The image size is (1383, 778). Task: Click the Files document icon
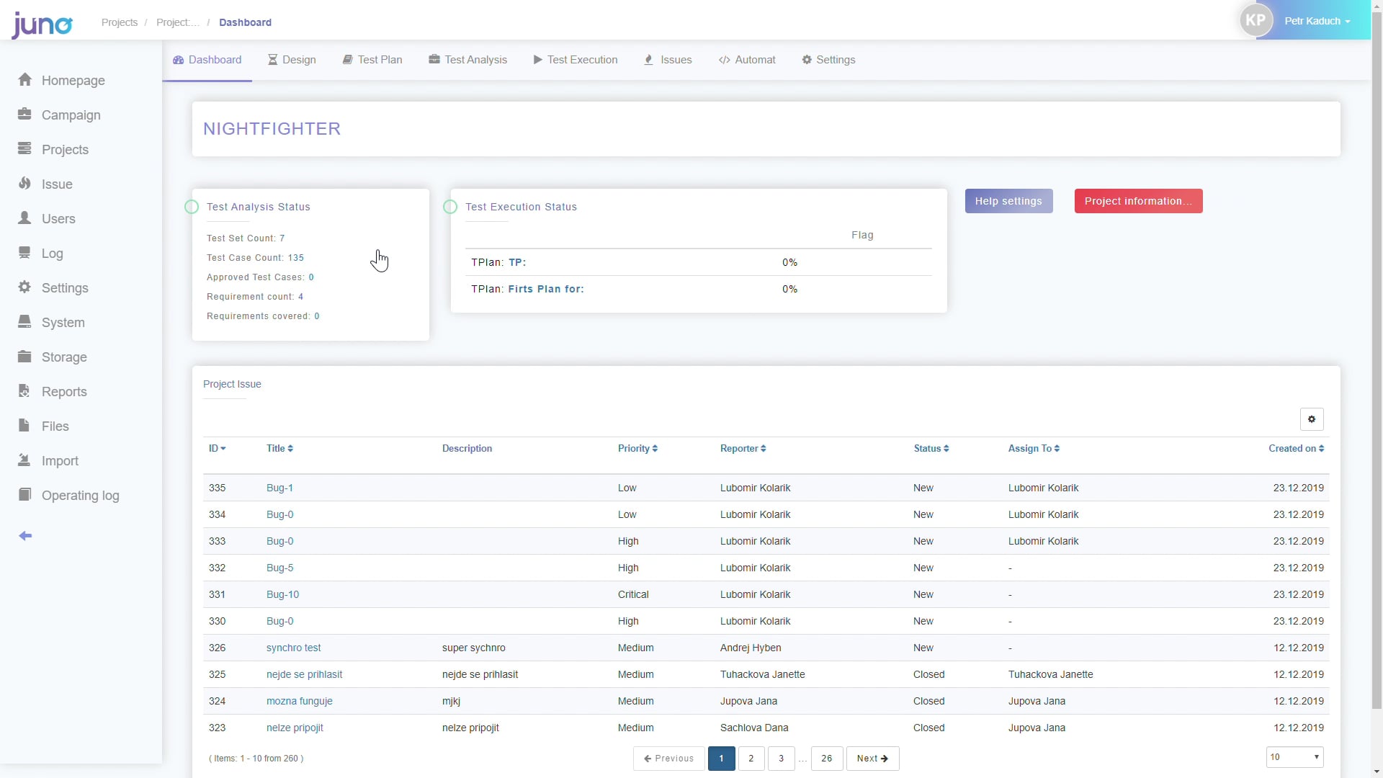click(x=25, y=426)
